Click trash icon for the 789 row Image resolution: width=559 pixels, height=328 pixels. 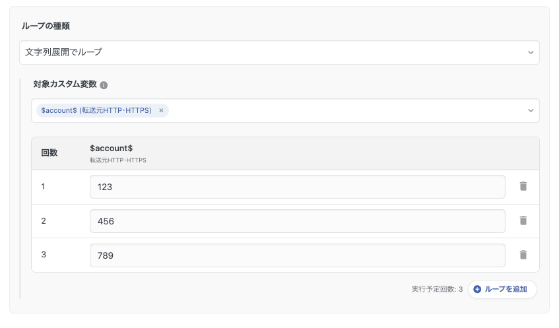click(523, 255)
